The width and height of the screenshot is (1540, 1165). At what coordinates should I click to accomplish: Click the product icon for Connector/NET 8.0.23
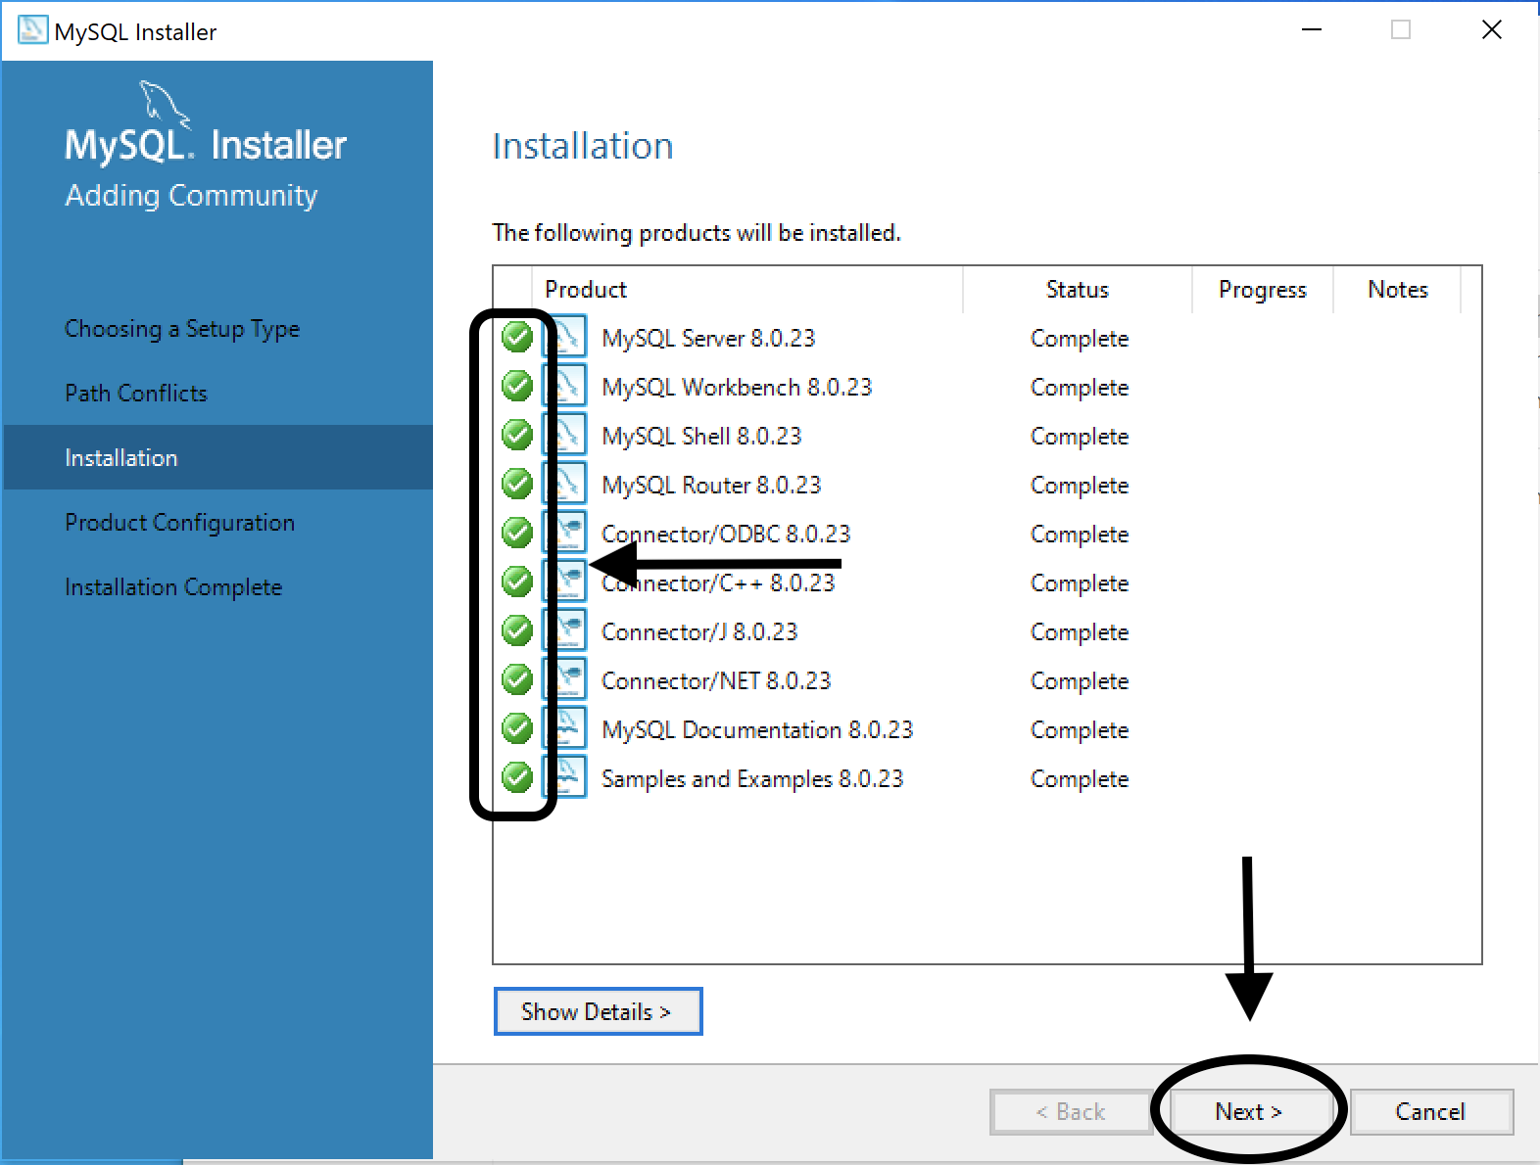coord(565,679)
